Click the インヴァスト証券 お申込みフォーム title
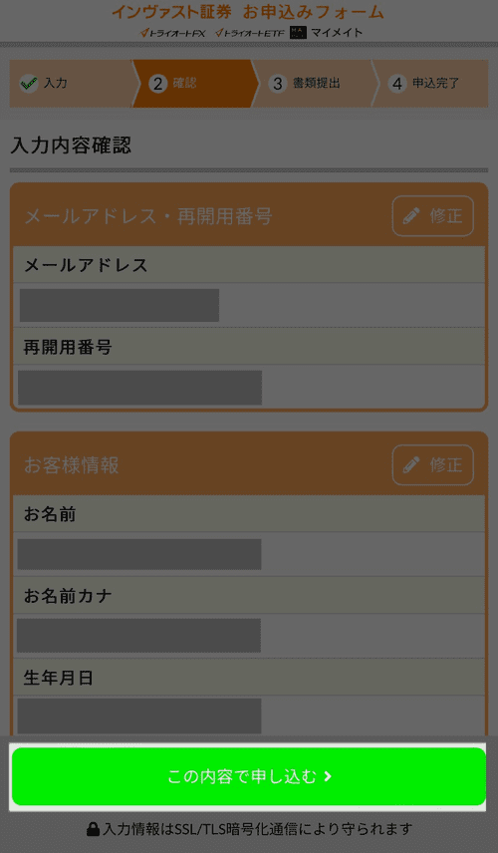The height and width of the screenshot is (853, 498). 247,12
